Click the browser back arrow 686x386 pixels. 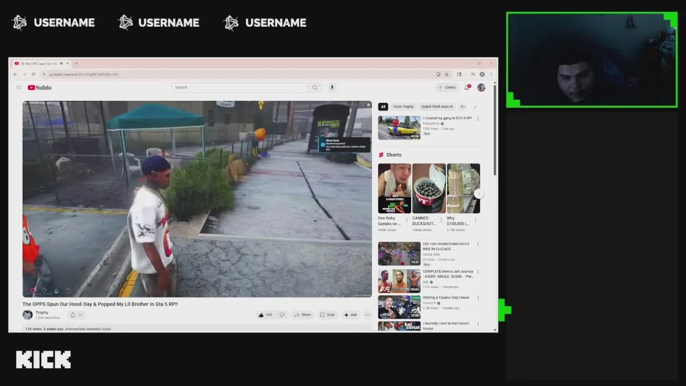pos(15,74)
